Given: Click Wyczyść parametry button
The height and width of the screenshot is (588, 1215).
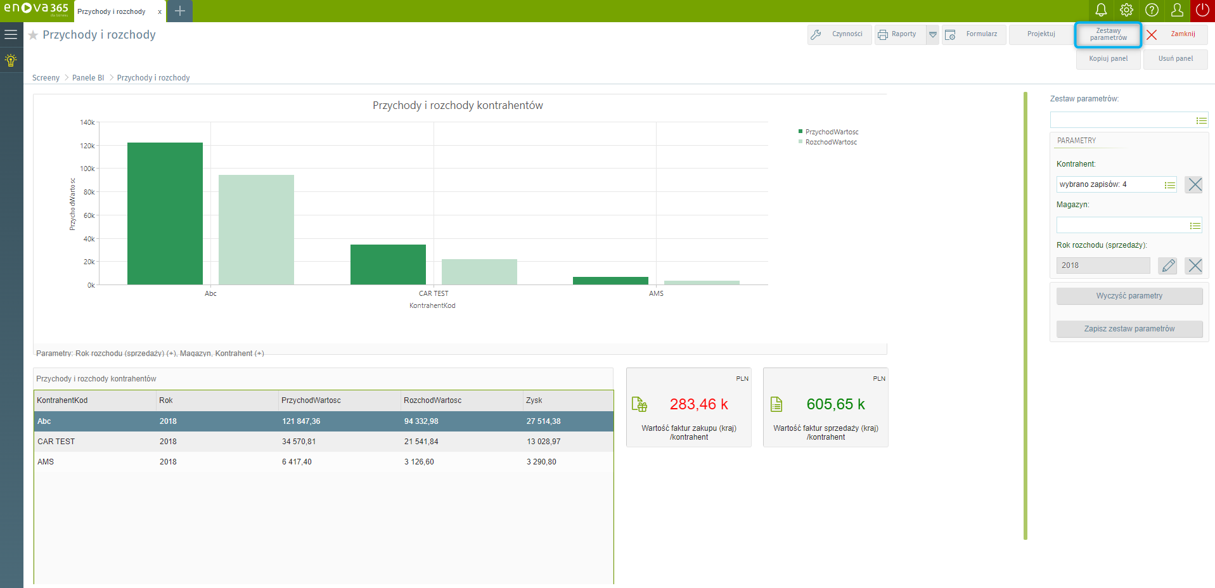Looking at the screenshot, I should pyautogui.click(x=1129, y=296).
